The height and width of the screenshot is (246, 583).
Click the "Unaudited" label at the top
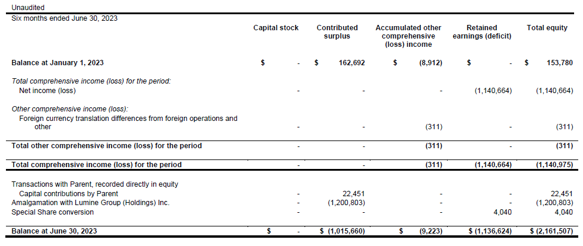(28, 8)
